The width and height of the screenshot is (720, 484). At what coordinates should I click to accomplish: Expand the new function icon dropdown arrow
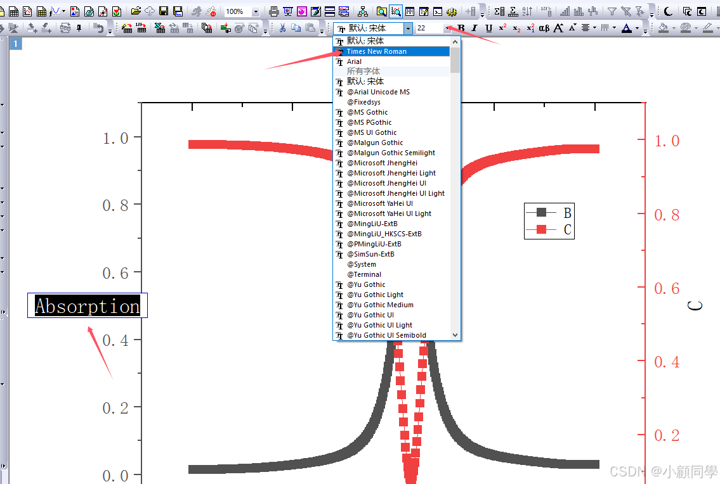click(x=63, y=11)
